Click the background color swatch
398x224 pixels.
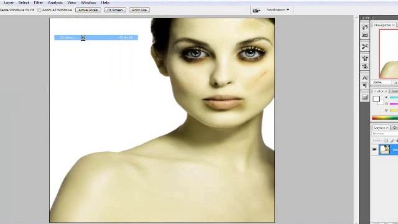click(x=381, y=103)
